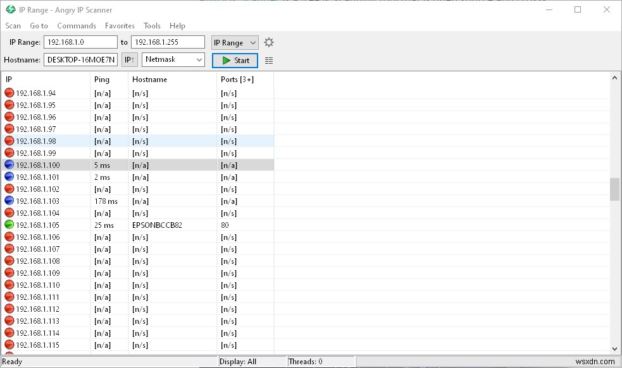Open the Scan menu
Image resolution: width=622 pixels, height=368 pixels.
point(13,25)
